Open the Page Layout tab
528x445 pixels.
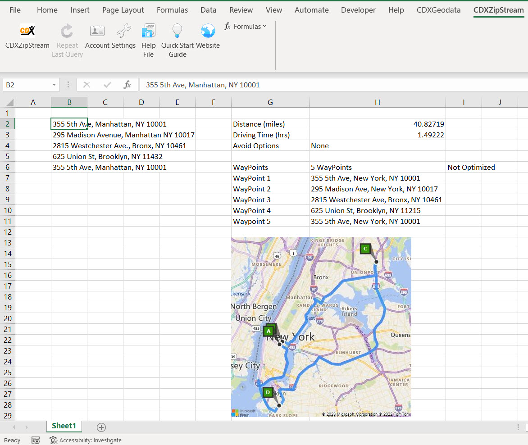[x=123, y=10]
